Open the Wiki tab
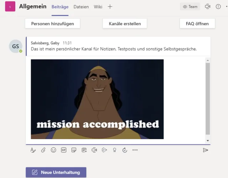The image size is (228, 178). pos(98,7)
